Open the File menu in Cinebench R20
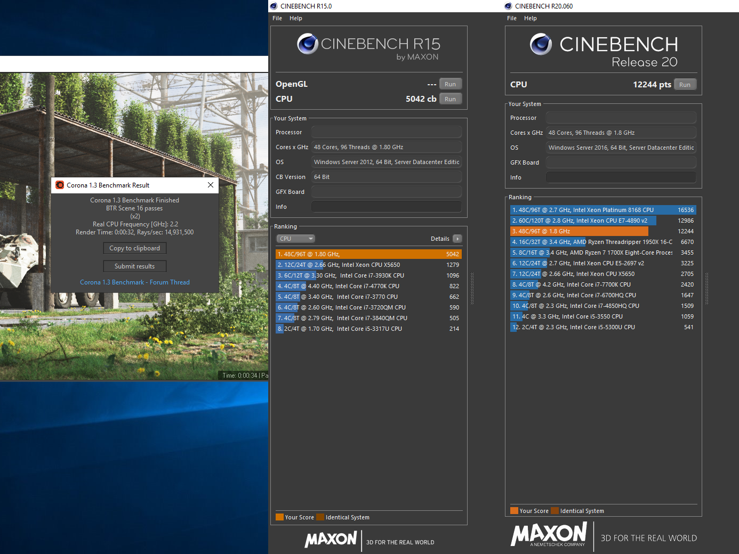Image resolution: width=739 pixels, height=554 pixels. coord(512,18)
